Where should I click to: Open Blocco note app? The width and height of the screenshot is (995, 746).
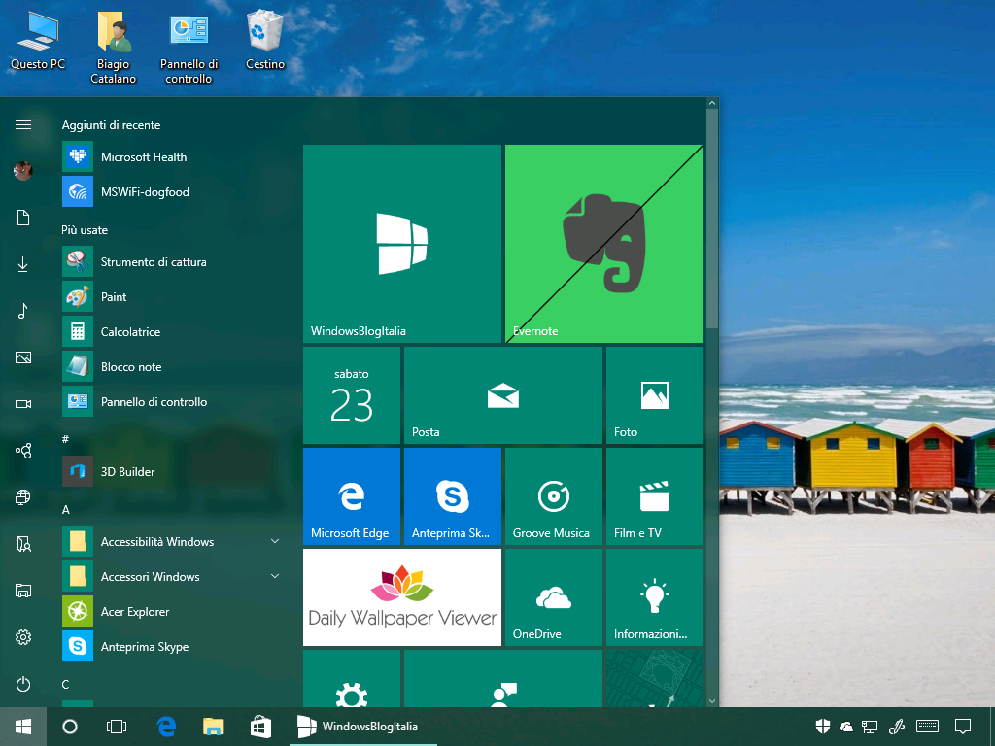pos(171,366)
